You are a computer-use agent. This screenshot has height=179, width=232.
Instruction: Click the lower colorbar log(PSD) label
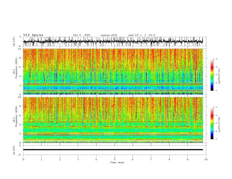[219, 124]
